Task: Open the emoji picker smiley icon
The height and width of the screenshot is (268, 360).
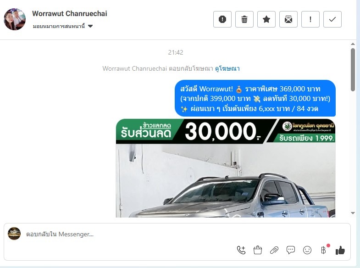Action: point(307,250)
